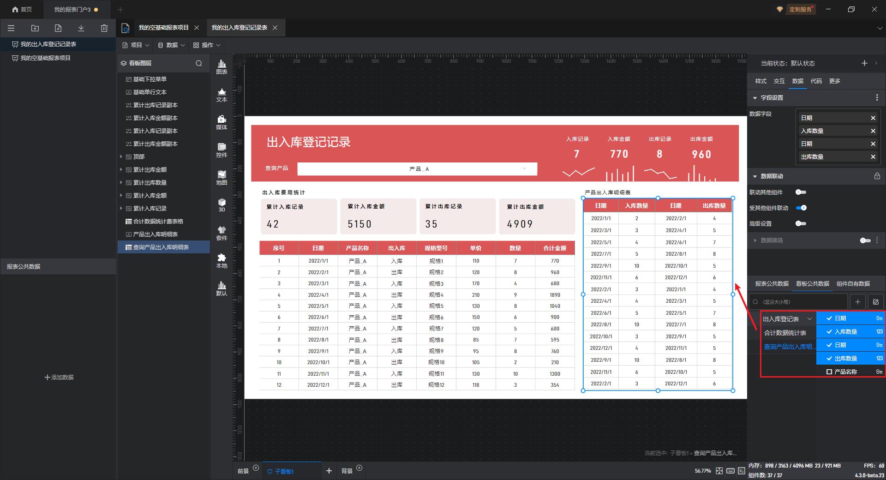Image resolution: width=886 pixels, height=480 pixels.
Task: Click the download/import icon
Action: 81,28
